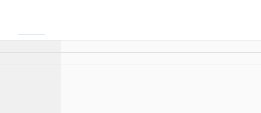Select the fourth row's gray label cell
The width and height of the screenshot is (261, 113).
31,83
